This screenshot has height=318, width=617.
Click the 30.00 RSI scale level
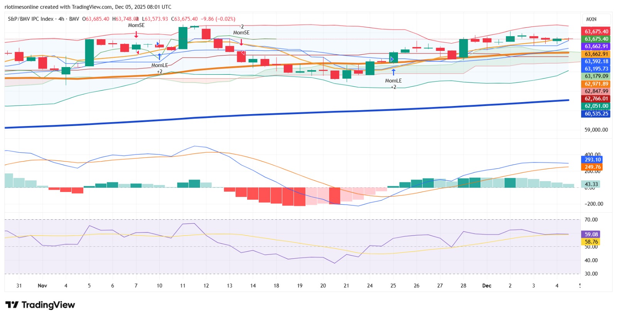tap(591, 274)
